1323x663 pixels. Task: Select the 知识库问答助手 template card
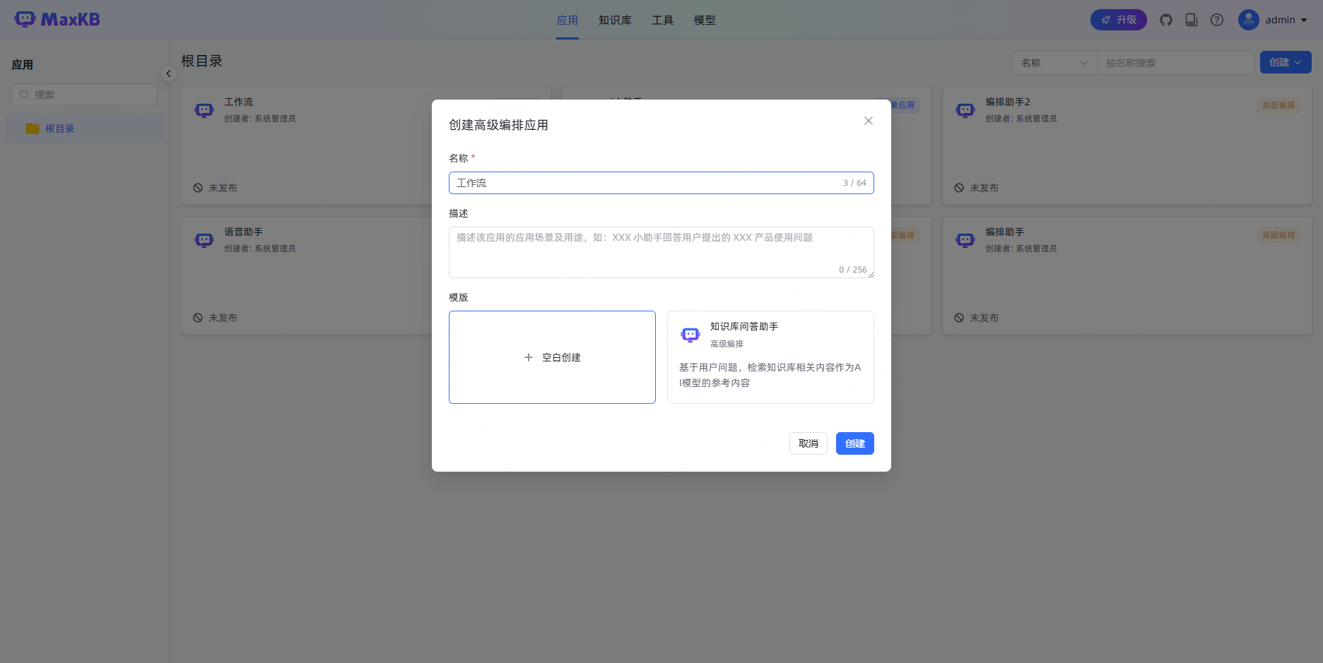coord(770,357)
